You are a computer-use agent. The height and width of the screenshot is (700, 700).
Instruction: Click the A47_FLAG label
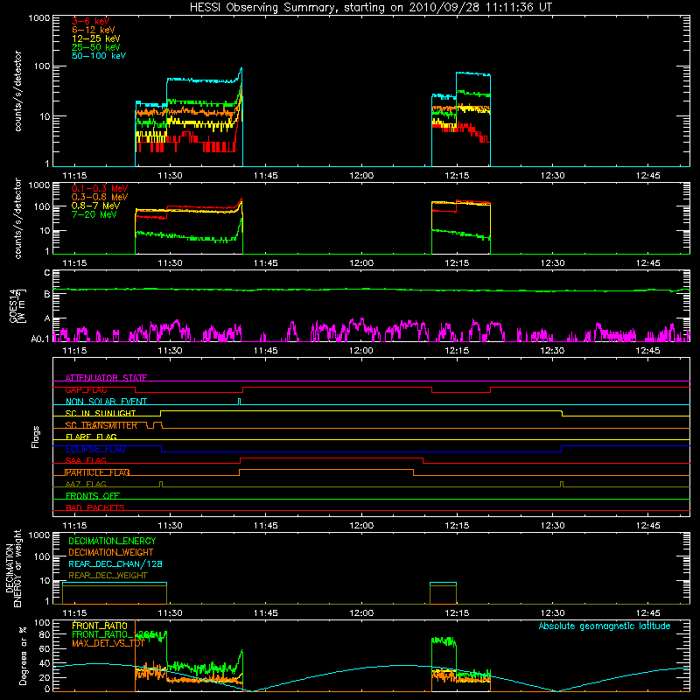point(86,484)
